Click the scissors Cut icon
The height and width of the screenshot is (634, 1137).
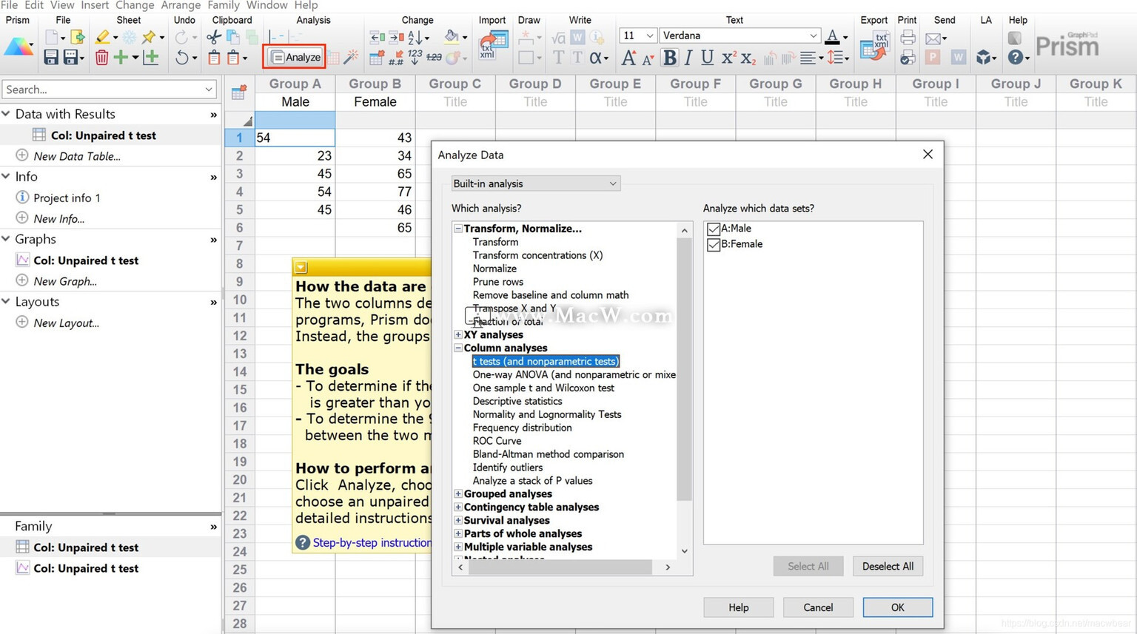click(x=214, y=36)
